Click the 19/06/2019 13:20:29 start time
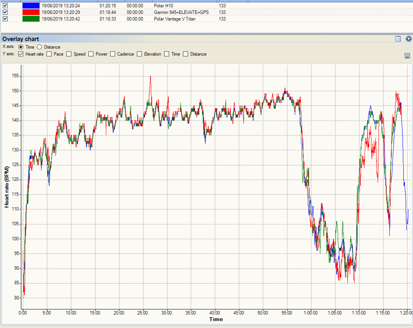 point(60,12)
